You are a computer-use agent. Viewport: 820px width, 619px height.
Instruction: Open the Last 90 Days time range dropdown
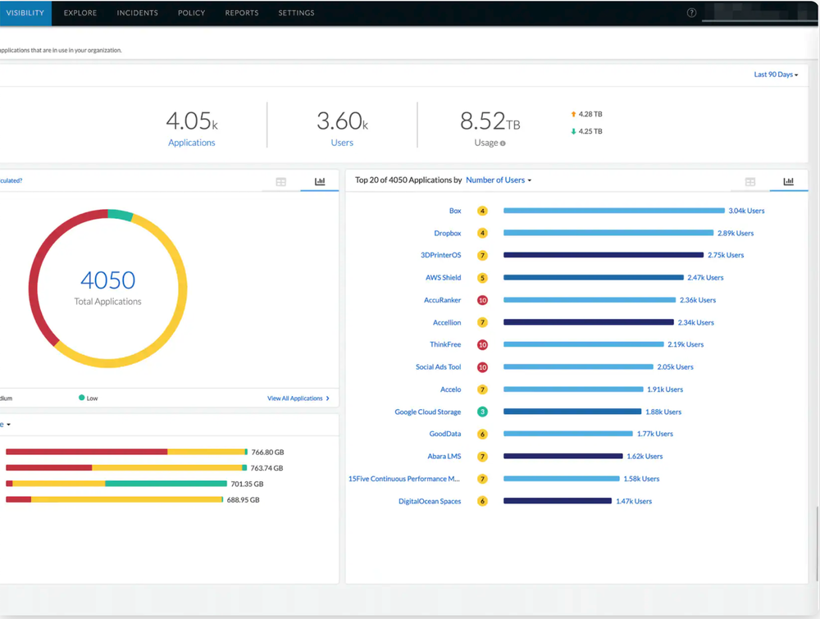[776, 75]
